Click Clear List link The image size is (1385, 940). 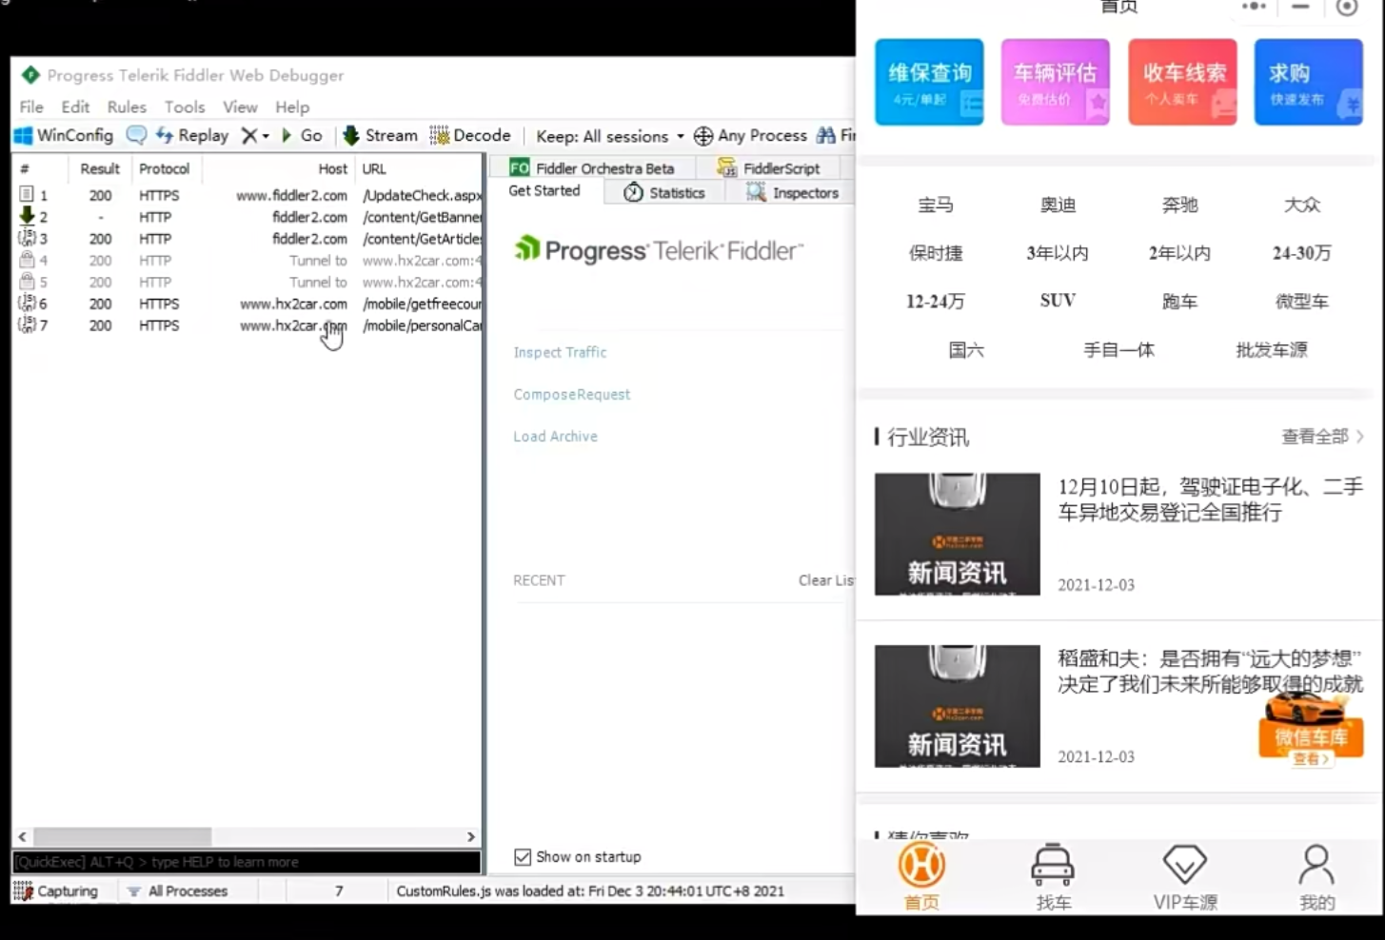826,579
